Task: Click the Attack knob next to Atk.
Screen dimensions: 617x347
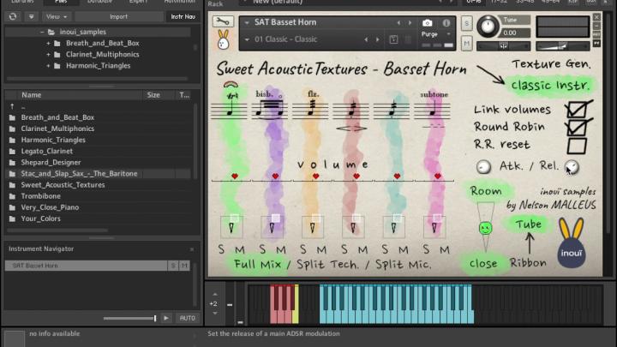Action: (483, 167)
